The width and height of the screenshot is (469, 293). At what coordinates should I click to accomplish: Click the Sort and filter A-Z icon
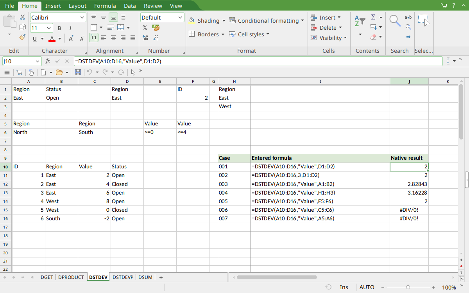tap(360, 21)
